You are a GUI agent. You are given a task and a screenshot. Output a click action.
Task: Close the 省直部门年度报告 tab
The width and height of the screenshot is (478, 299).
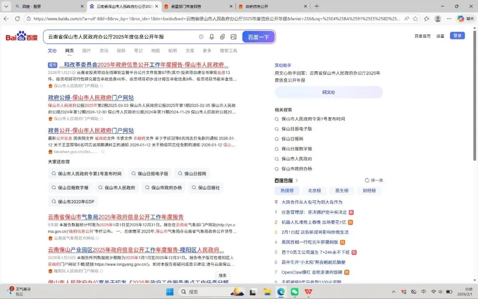231,6
